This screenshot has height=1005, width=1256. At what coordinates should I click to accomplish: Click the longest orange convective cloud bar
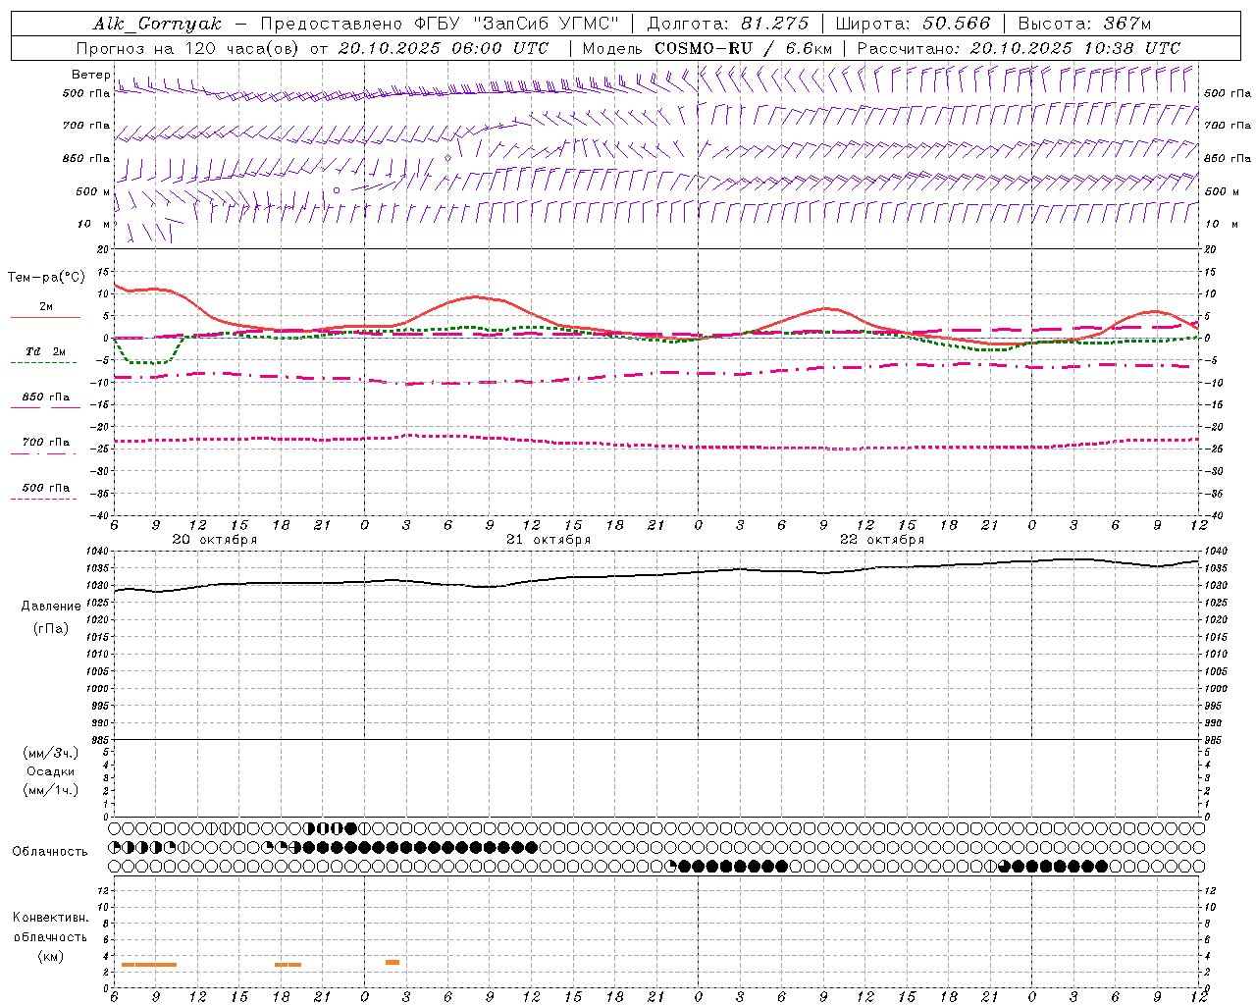click(x=149, y=965)
